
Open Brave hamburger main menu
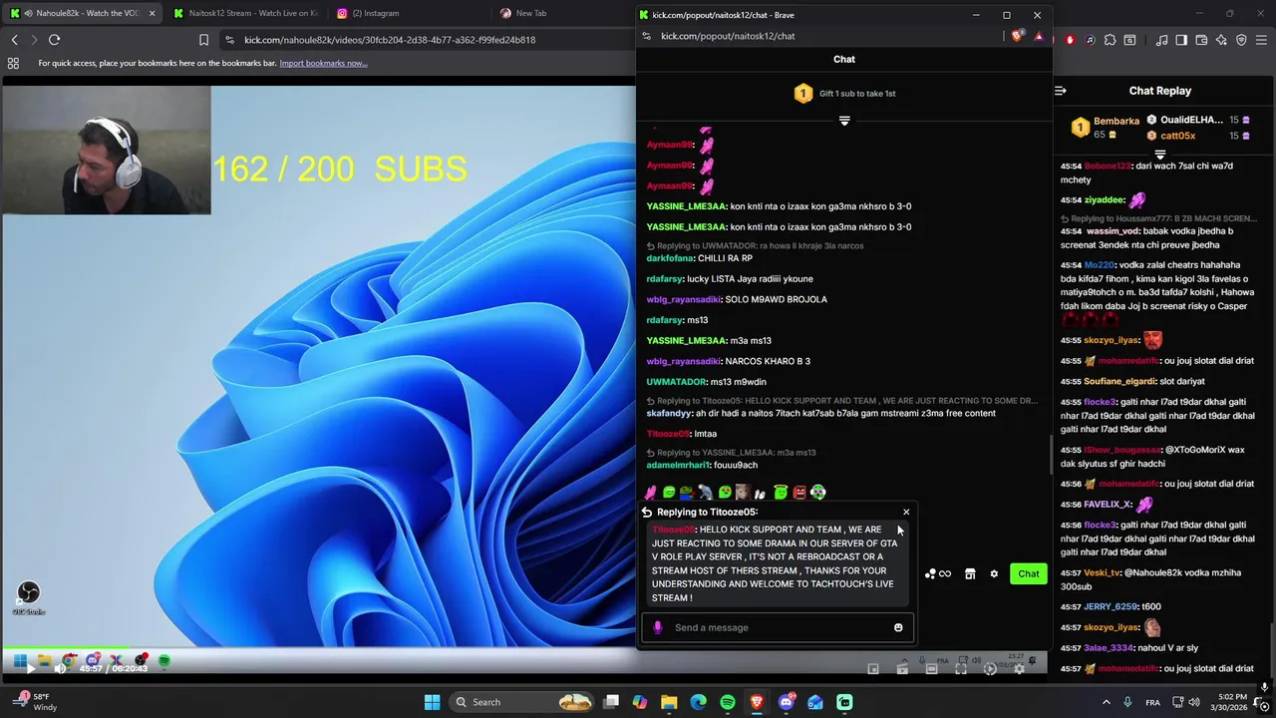[x=1261, y=40]
